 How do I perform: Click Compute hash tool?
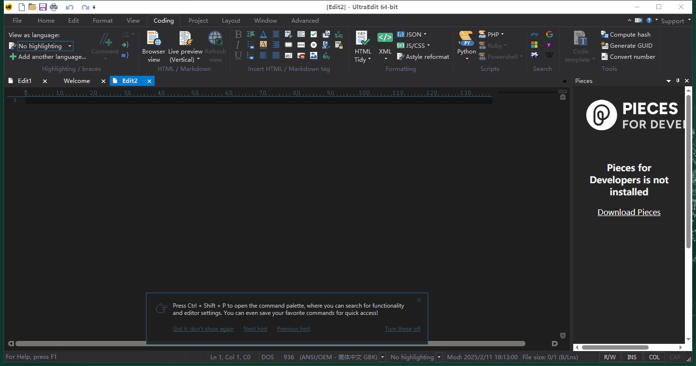point(625,34)
